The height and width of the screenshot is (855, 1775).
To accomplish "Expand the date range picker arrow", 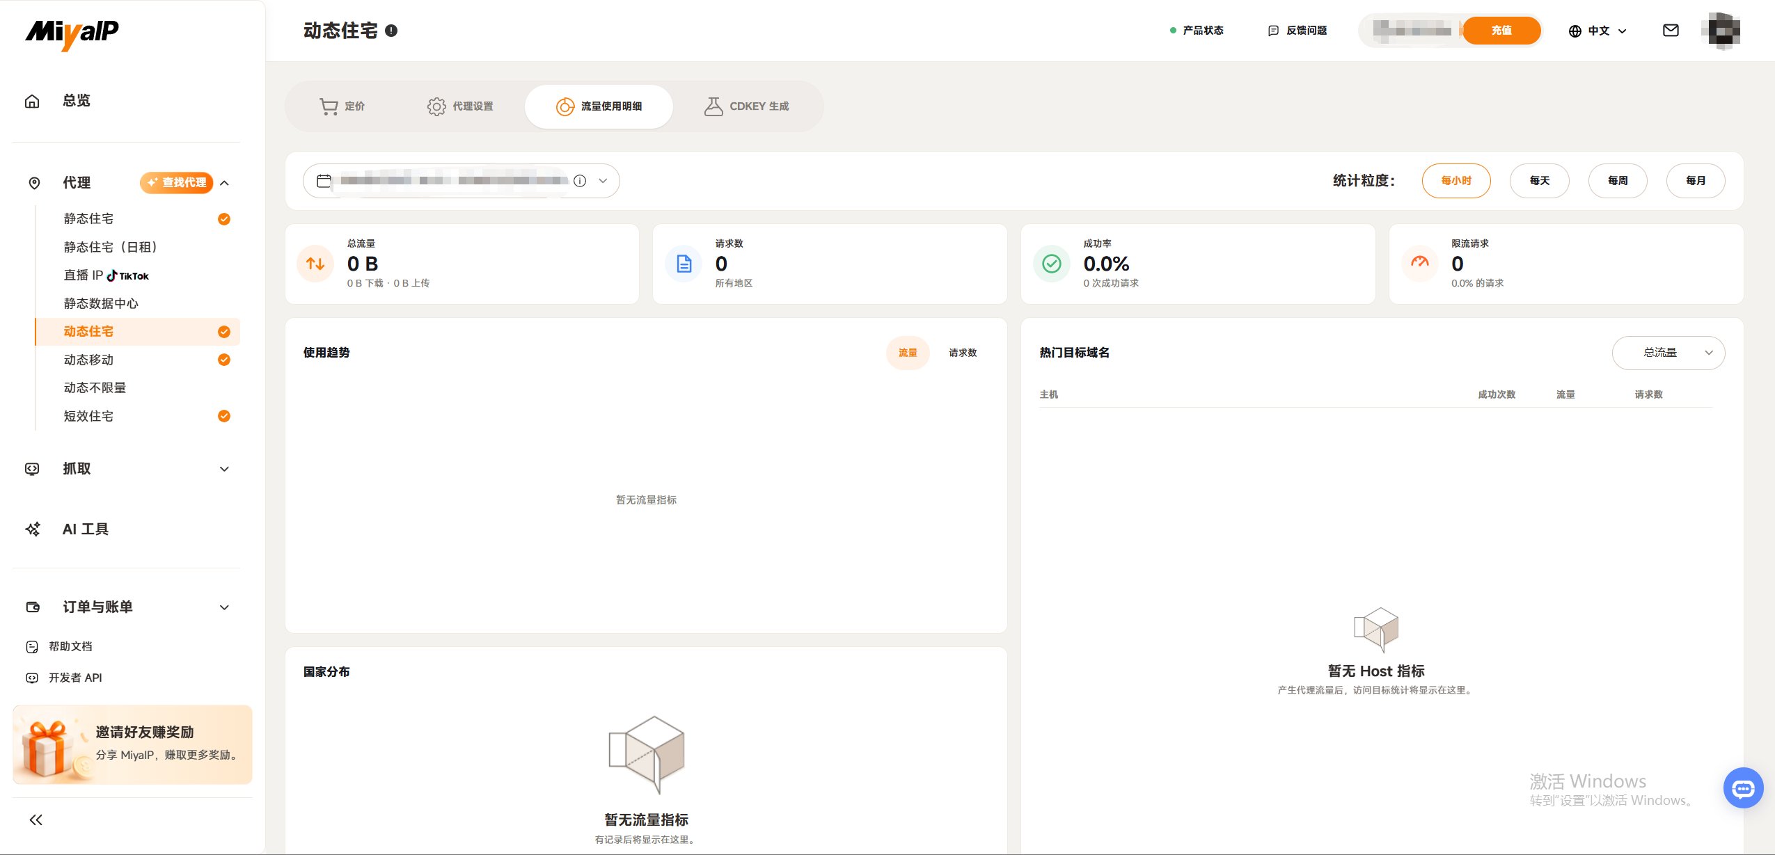I will 603,181.
